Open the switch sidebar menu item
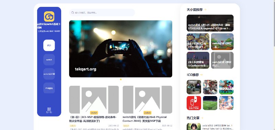This screenshot has width=275, height=130. 49,60
